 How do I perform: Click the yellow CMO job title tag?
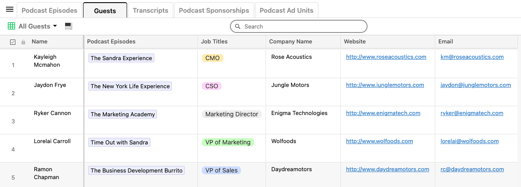click(x=212, y=58)
